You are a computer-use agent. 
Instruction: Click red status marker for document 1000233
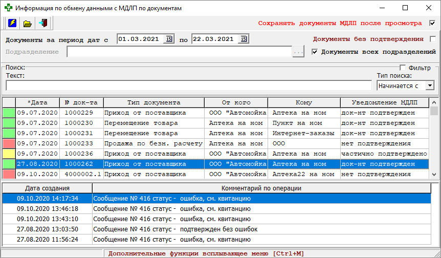(9, 143)
